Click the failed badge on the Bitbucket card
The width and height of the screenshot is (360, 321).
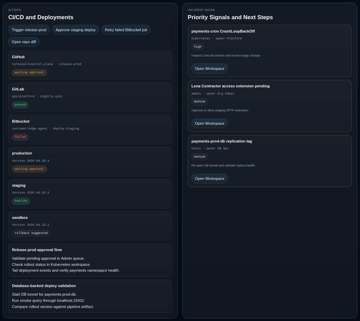click(x=20, y=137)
